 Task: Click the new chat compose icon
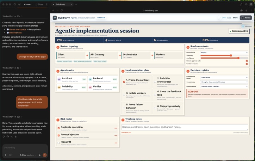point(19,4)
